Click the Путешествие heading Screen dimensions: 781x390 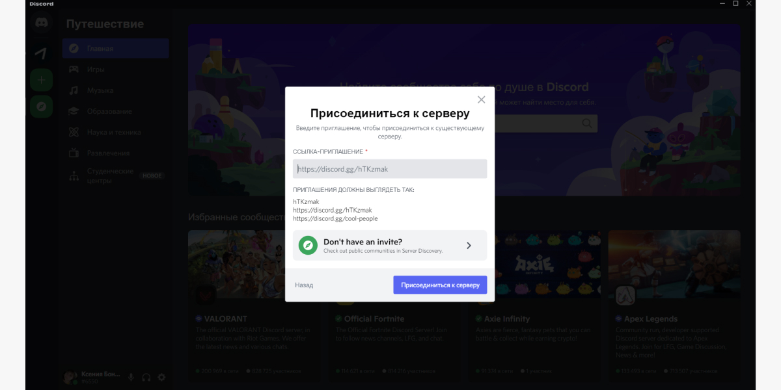tap(105, 24)
